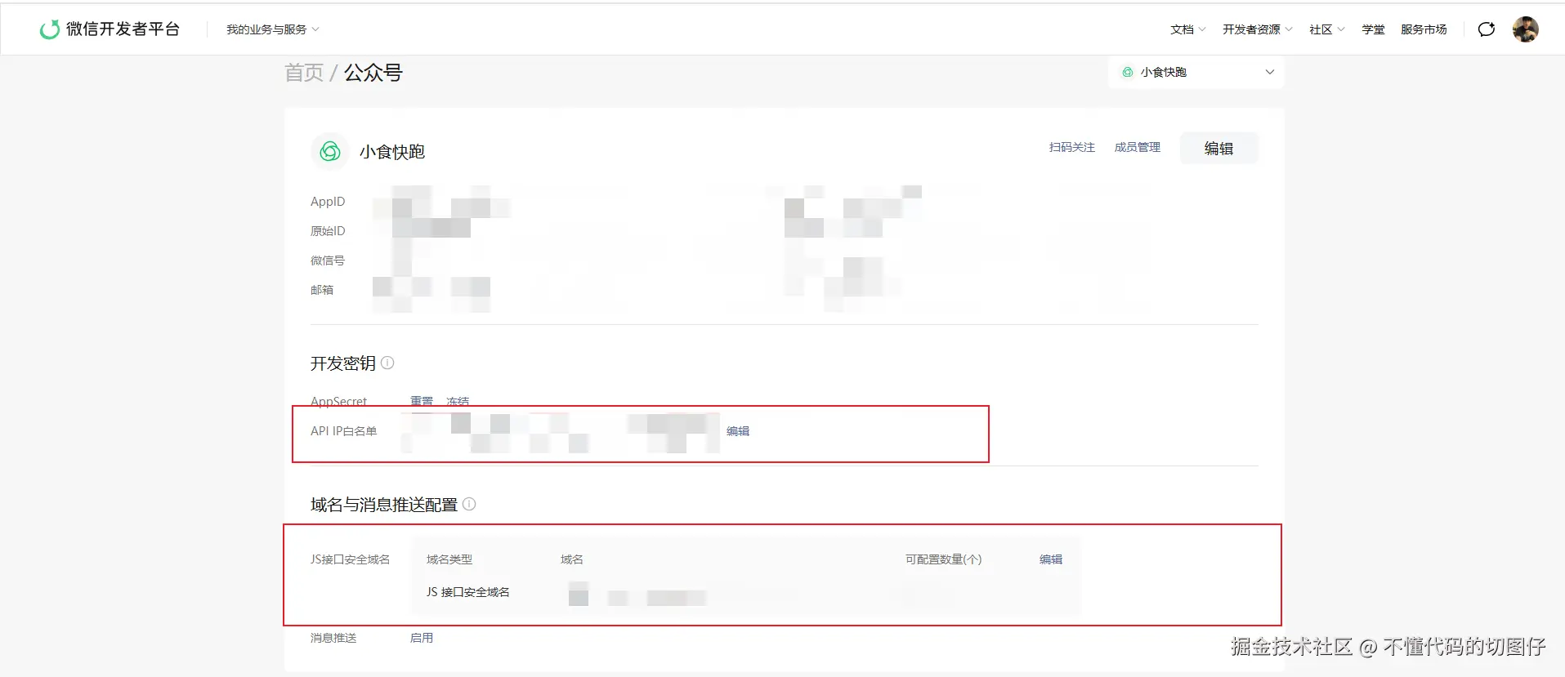Expand the 小食快跑 account selector
Screen dimensions: 1565x677
(x=1196, y=72)
